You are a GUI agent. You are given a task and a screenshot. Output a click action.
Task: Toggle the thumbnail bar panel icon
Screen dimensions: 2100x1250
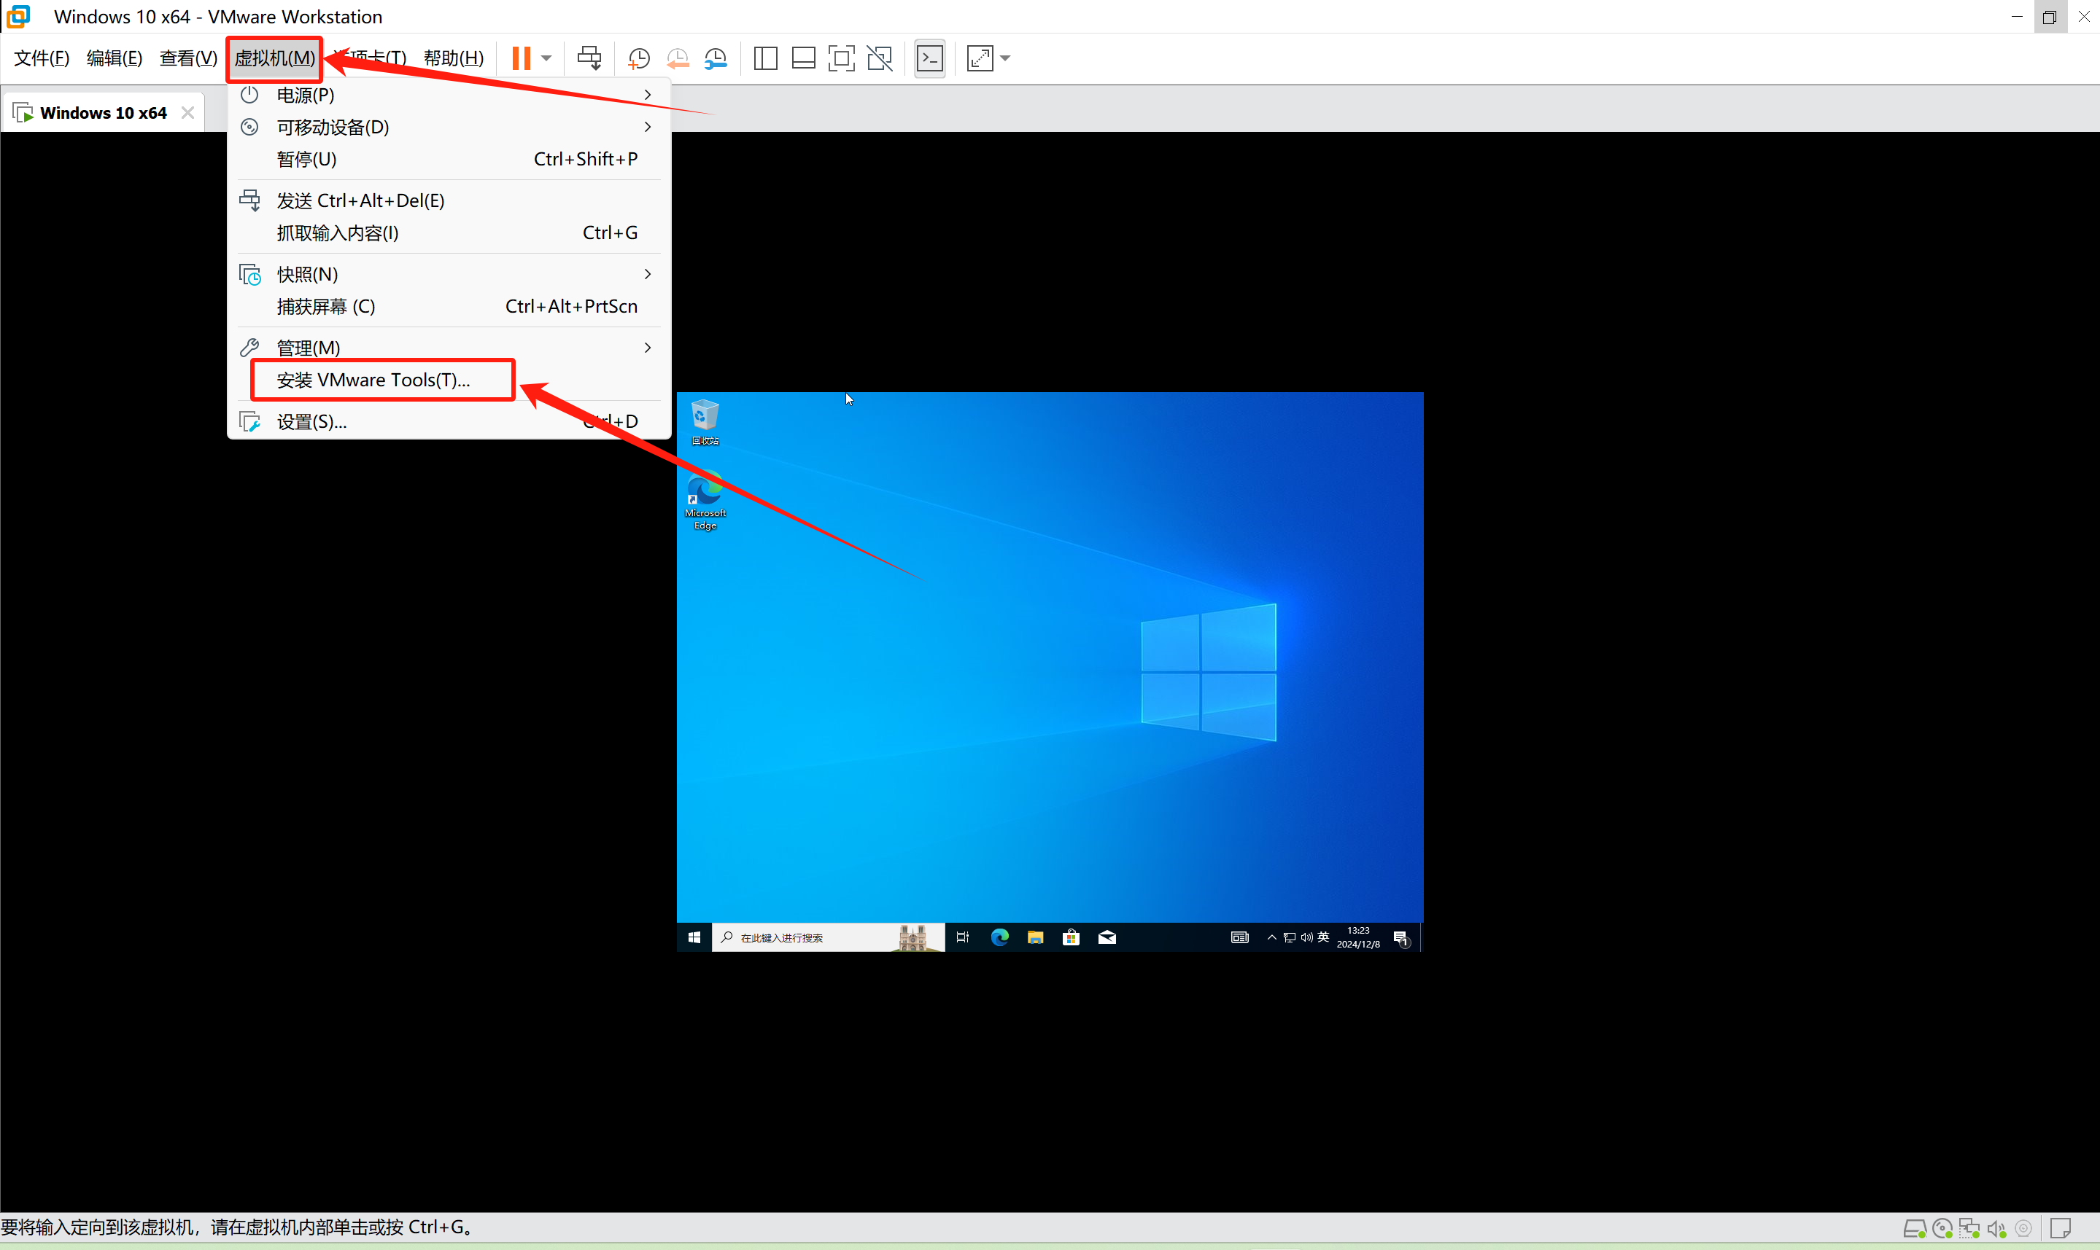803,58
